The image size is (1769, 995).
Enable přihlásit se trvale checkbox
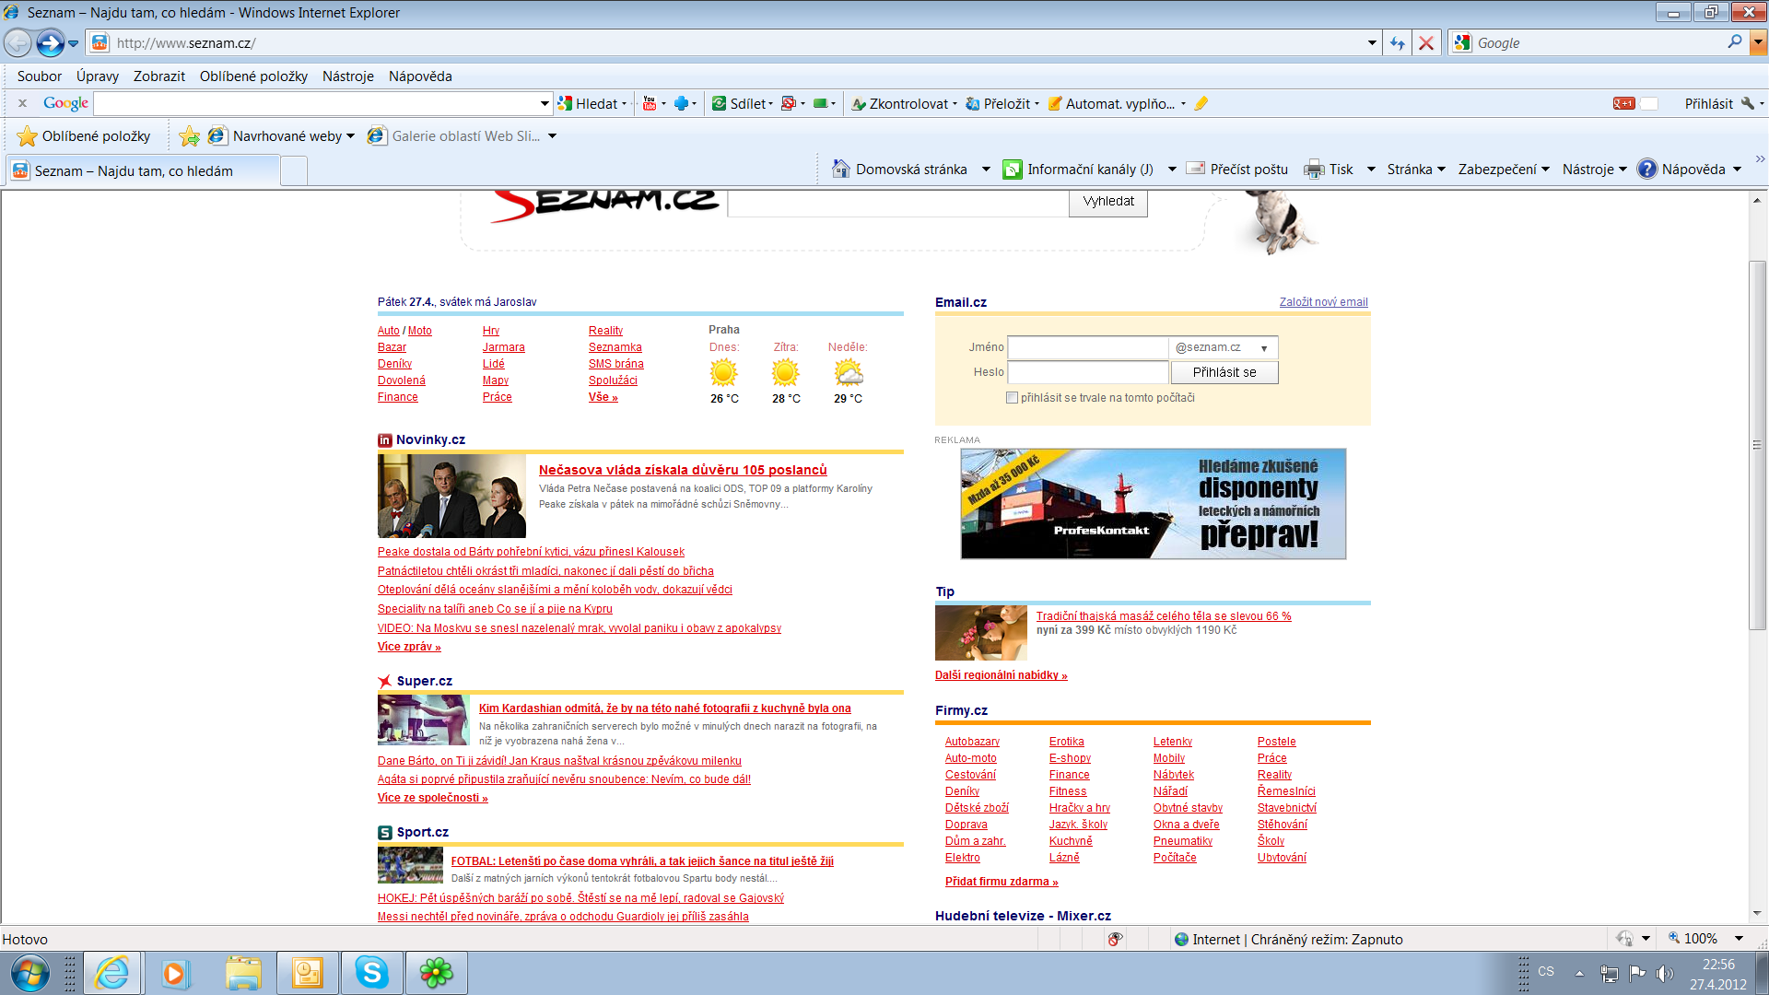tap(1013, 398)
